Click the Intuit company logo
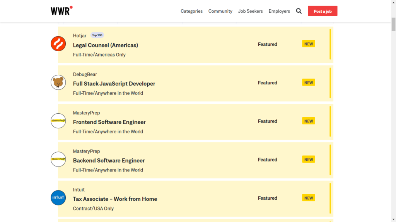 pyautogui.click(x=58, y=198)
